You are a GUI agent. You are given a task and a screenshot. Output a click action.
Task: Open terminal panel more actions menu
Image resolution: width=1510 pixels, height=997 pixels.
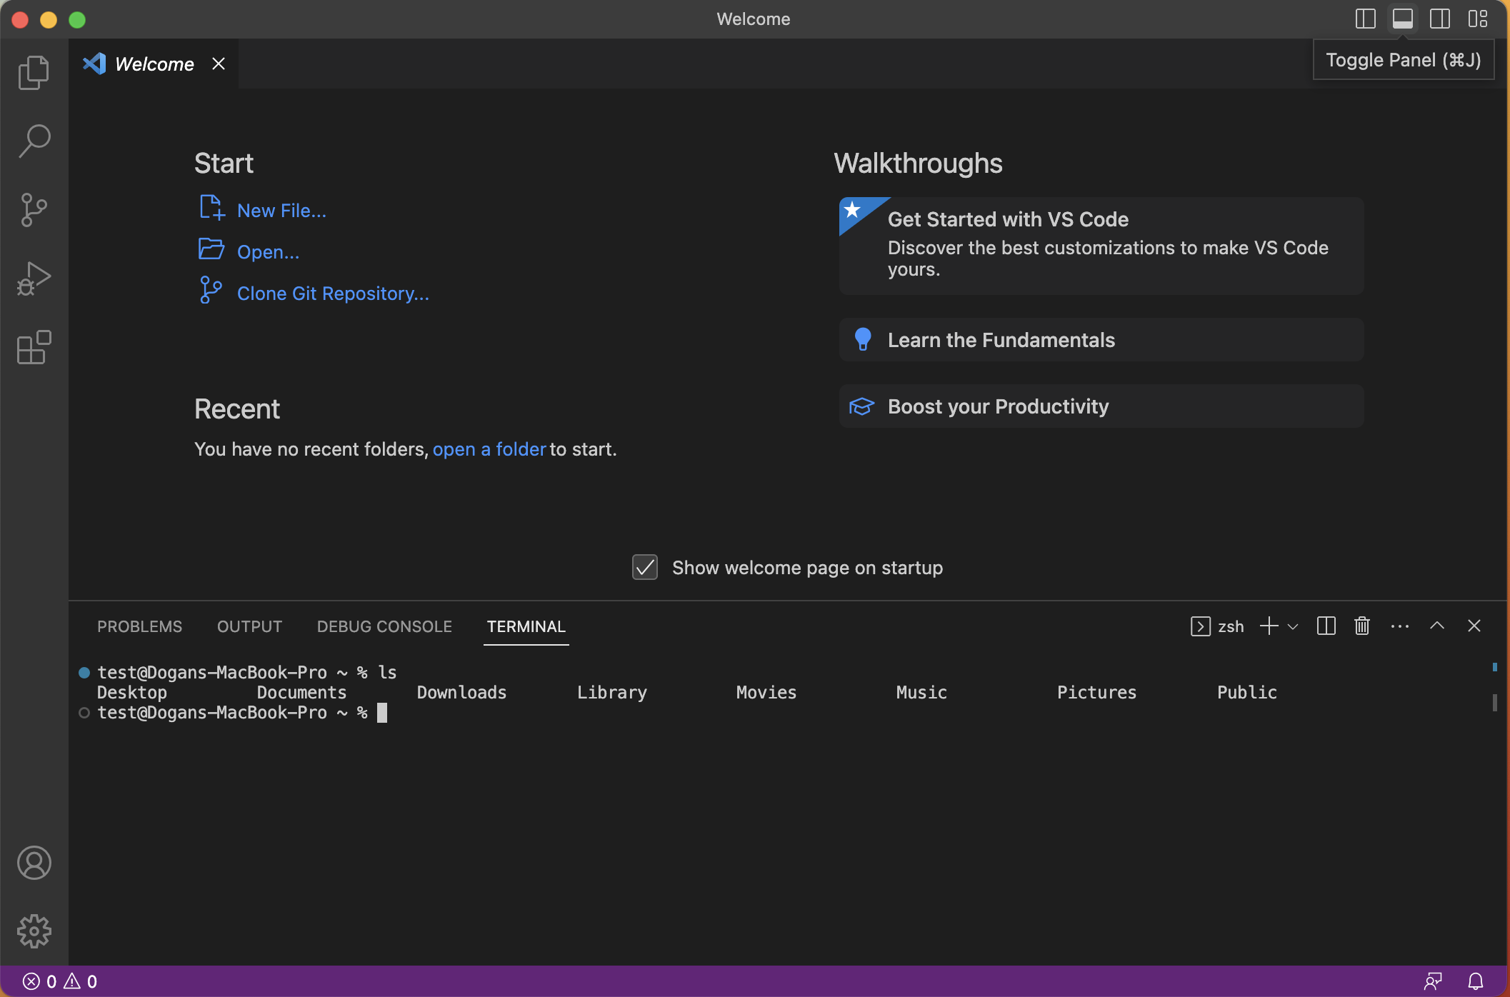click(x=1400, y=626)
